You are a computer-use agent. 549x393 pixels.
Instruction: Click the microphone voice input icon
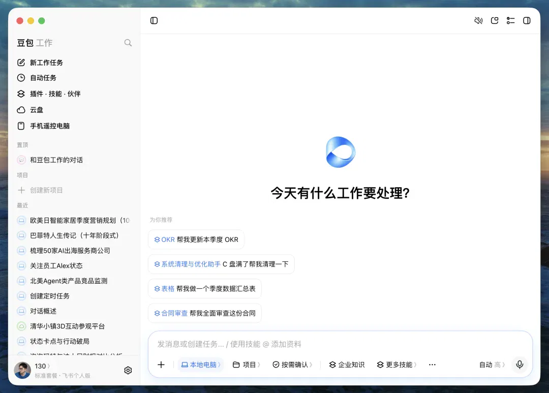[x=520, y=365]
